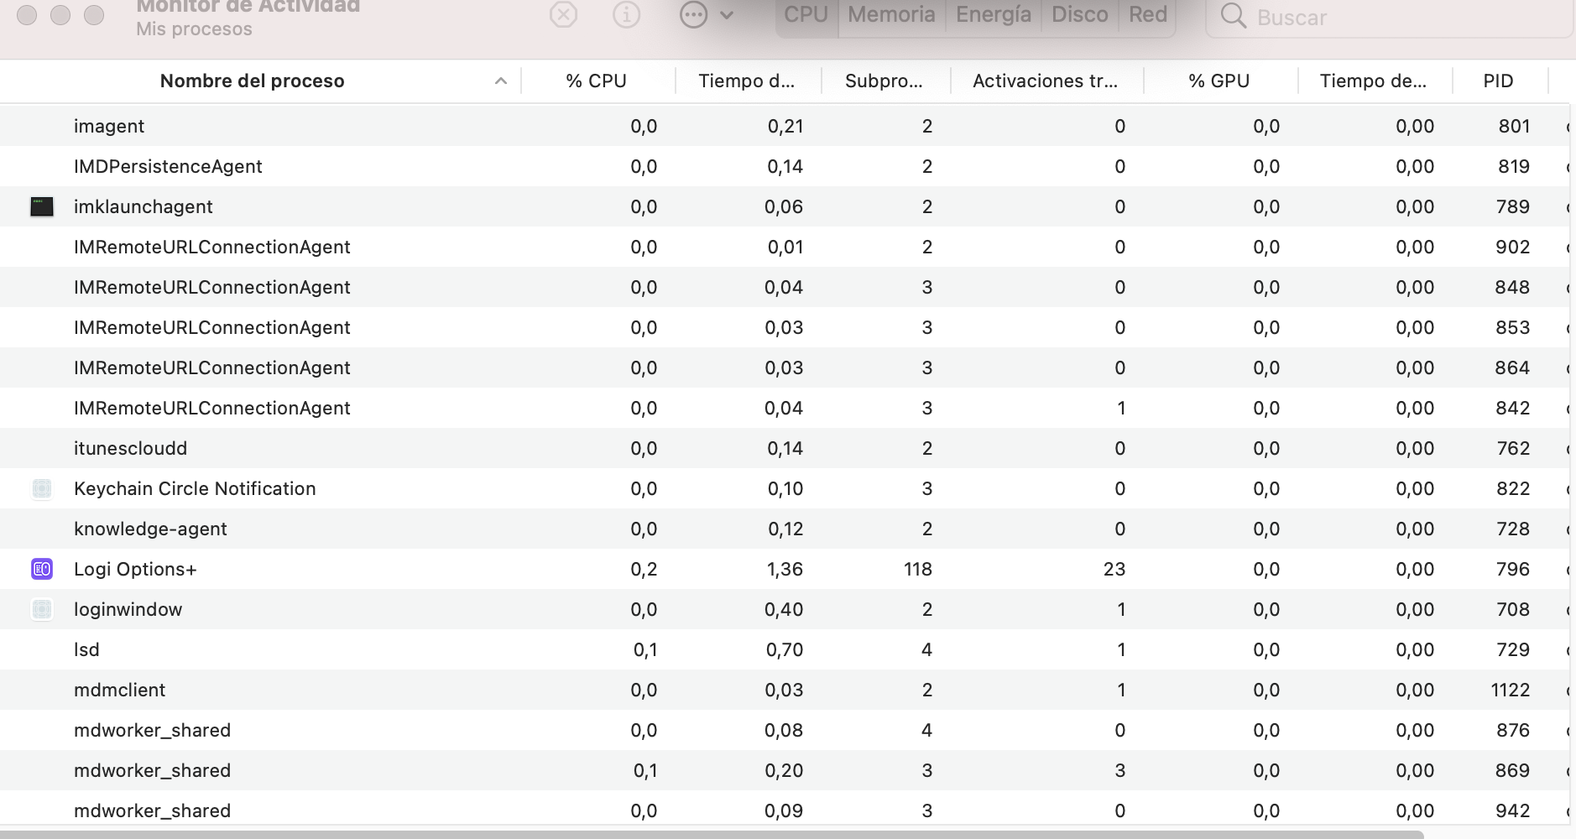Switch to the Energía tab
Viewport: 1576px width, 839px height.
(994, 15)
